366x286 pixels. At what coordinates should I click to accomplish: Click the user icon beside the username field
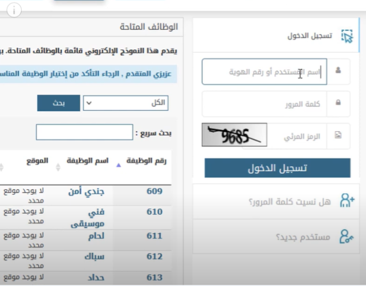coord(338,71)
